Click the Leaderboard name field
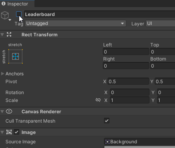This screenshot has height=148, width=175. (100, 14)
